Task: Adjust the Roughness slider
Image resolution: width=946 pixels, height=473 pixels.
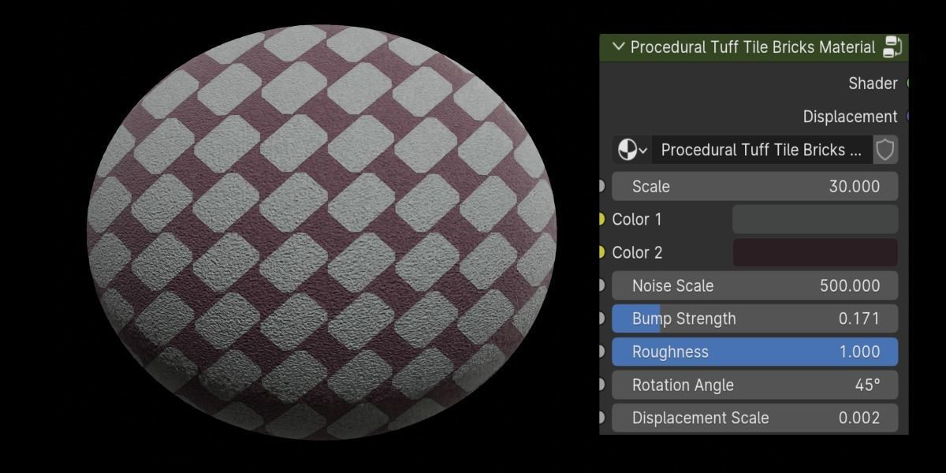Action: click(755, 352)
